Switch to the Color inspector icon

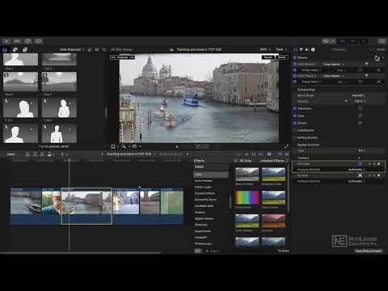coord(302,49)
